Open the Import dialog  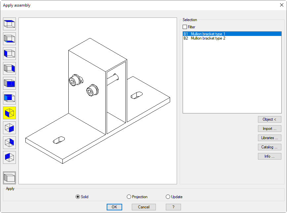point(269,129)
